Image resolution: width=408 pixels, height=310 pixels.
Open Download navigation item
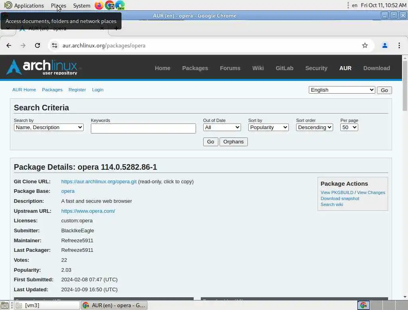[377, 68]
